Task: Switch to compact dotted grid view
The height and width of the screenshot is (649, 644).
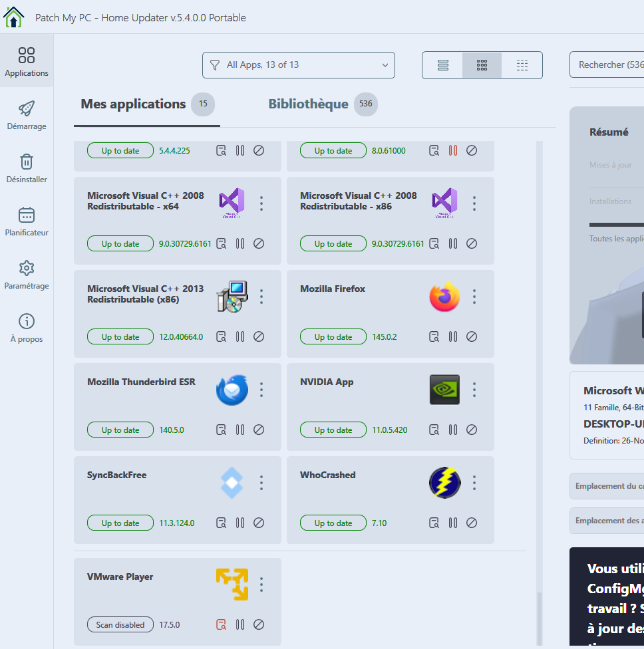Action: (522, 65)
